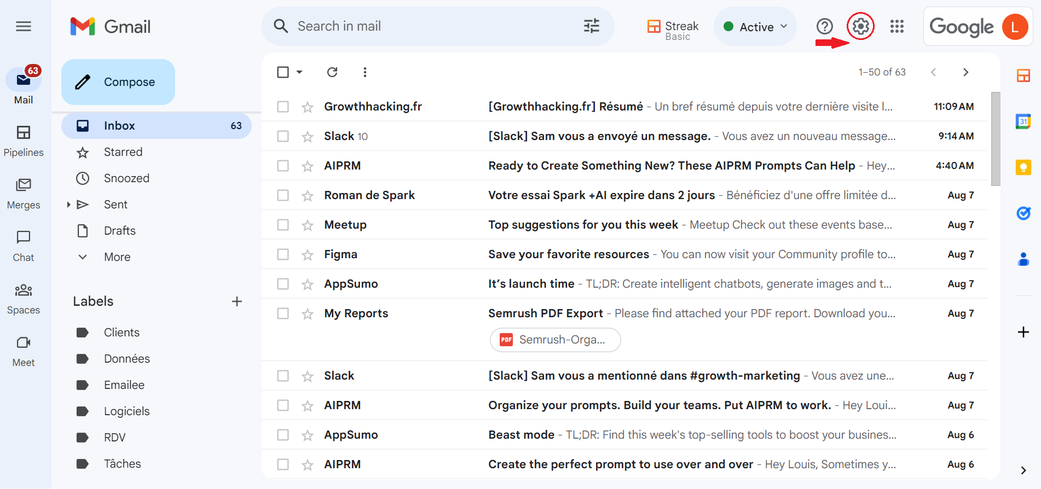Open the Inbox folder

157,126
